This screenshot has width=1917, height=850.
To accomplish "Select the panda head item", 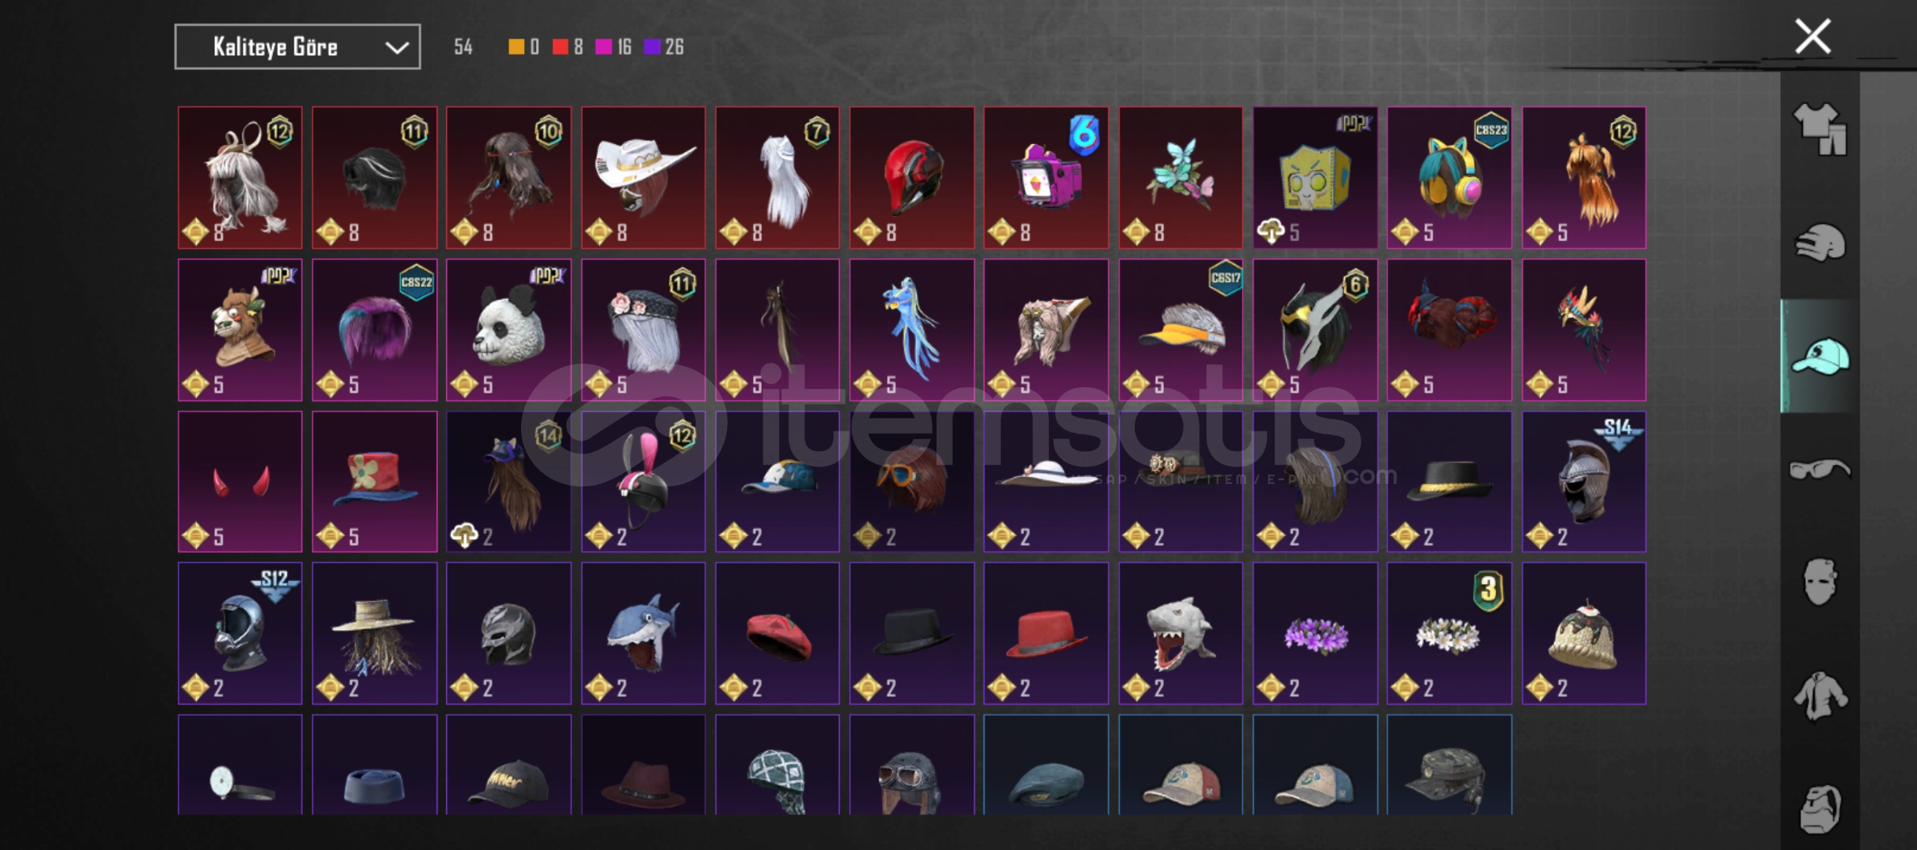I will point(508,330).
